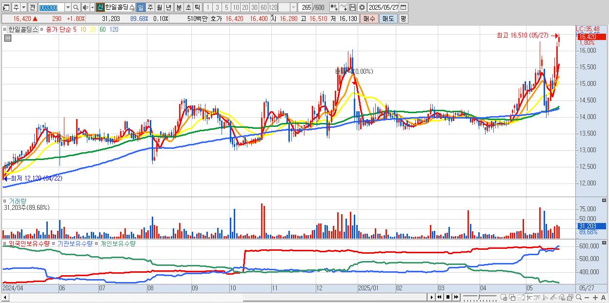Click the yellow 20 moving average legend color
609x303 pixels.
tap(93, 29)
